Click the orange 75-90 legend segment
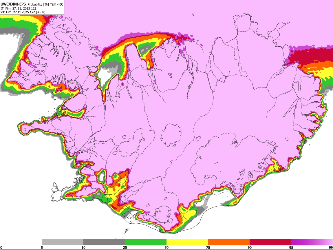This screenshot has width=333, height=250. tap(229, 242)
